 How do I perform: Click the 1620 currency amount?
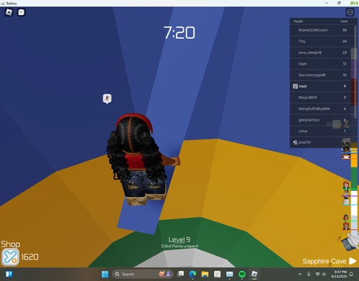29,257
